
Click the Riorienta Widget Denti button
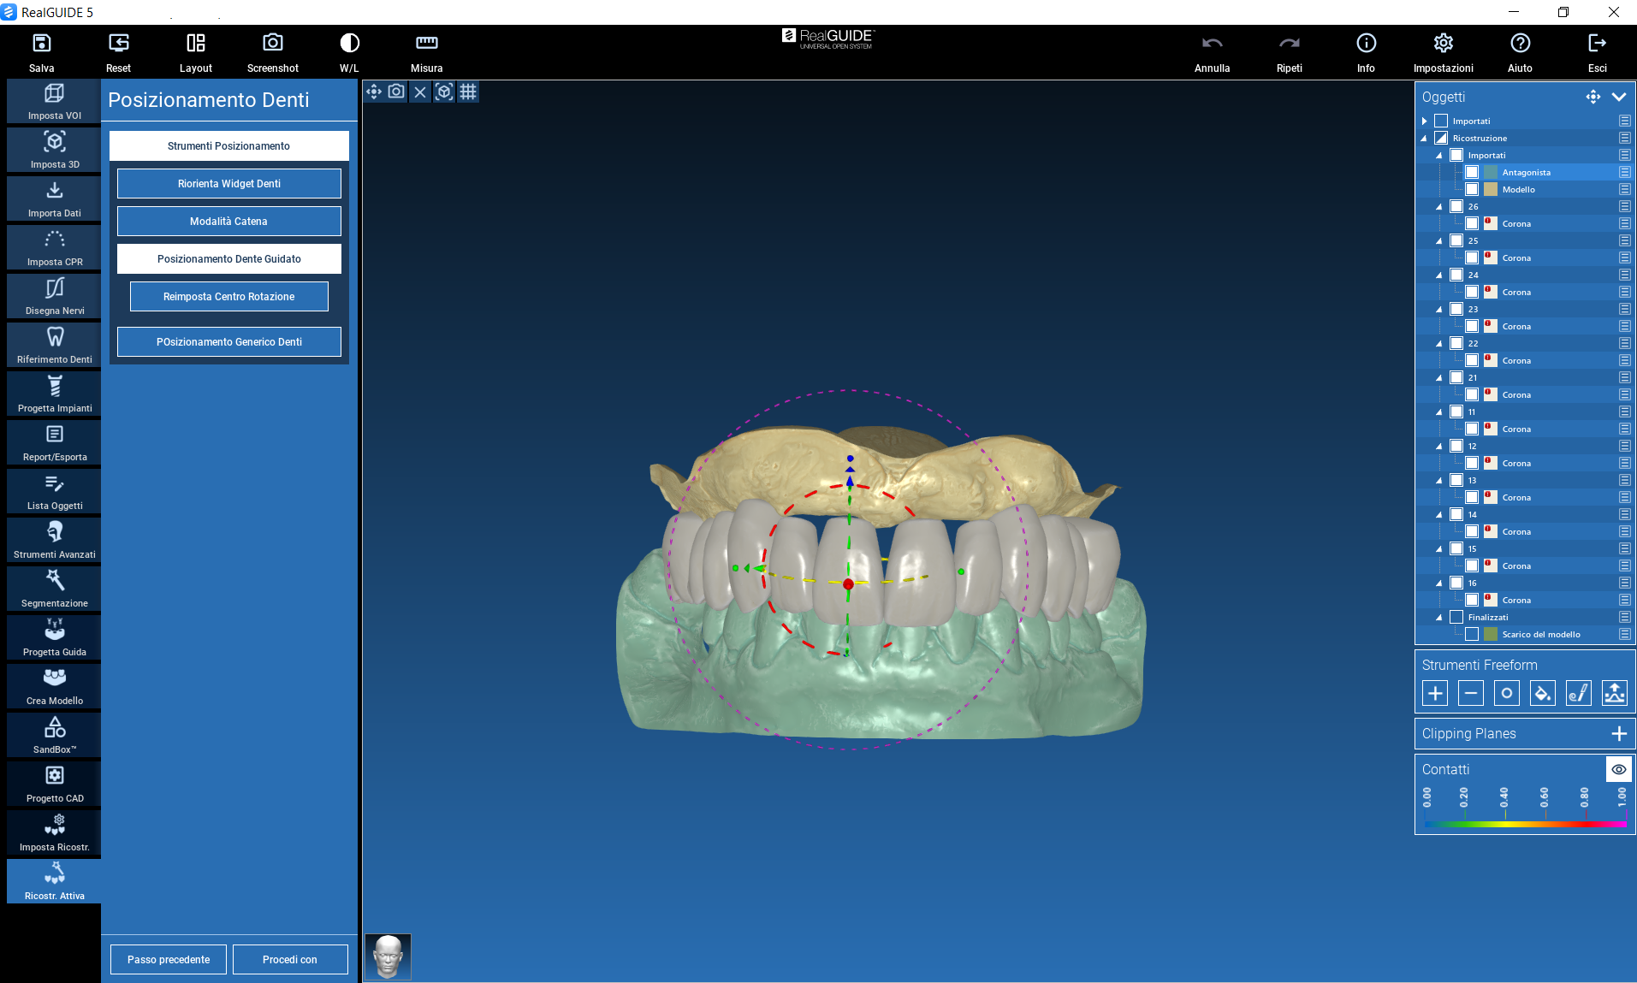228,184
